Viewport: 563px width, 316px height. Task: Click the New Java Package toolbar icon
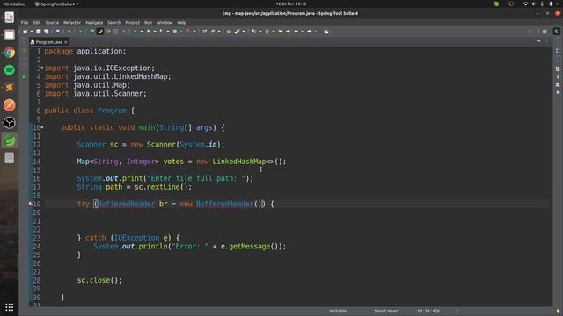click(205, 32)
